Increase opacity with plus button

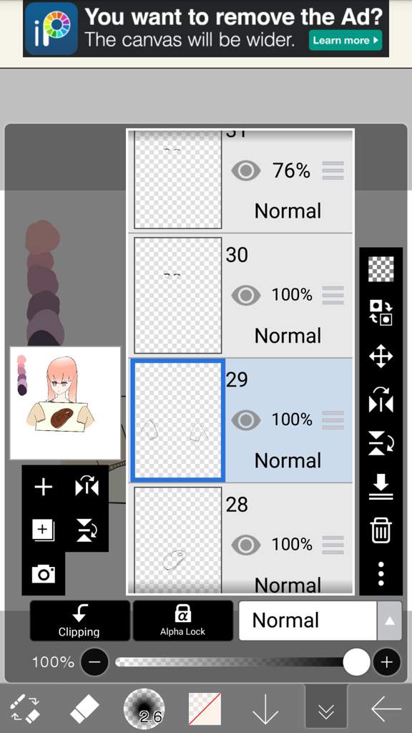click(386, 662)
